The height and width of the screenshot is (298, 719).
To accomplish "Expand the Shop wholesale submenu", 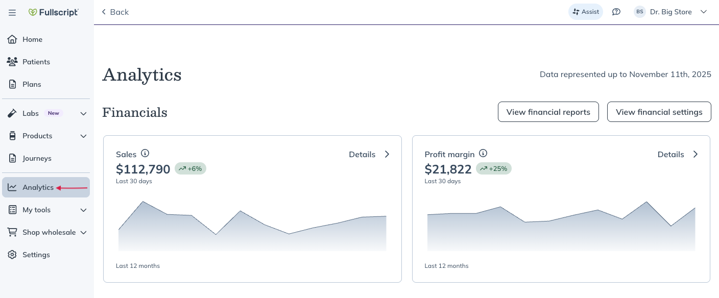I will coord(84,232).
